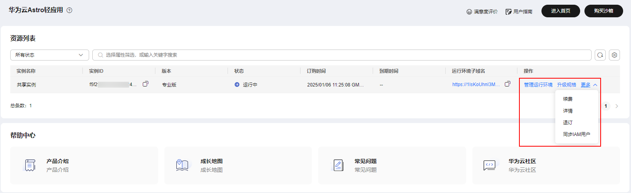The height and width of the screenshot is (193, 631).
Task: Click the refresh icon next to search bar
Action: pos(600,55)
